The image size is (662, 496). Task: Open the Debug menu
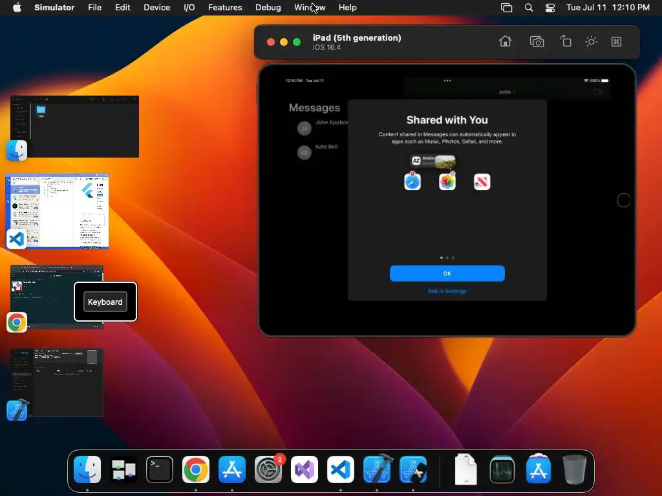268,7
